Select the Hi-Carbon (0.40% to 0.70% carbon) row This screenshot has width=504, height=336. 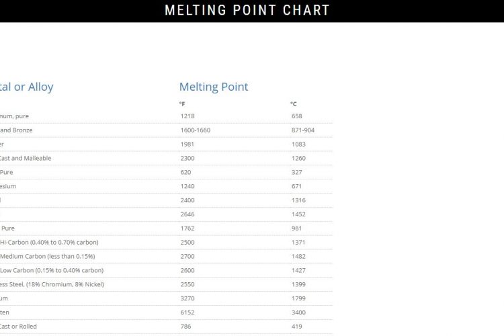coord(48,243)
